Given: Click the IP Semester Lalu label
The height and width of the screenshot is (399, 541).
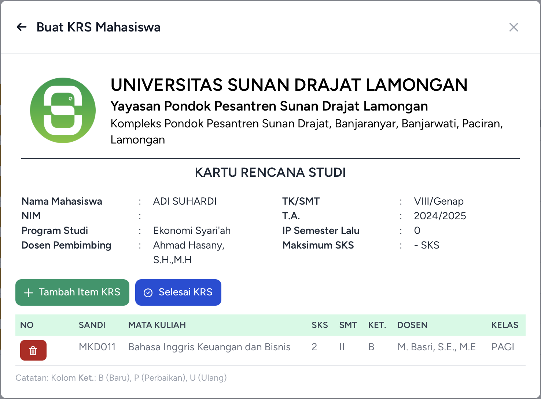Looking at the screenshot, I should point(321,231).
